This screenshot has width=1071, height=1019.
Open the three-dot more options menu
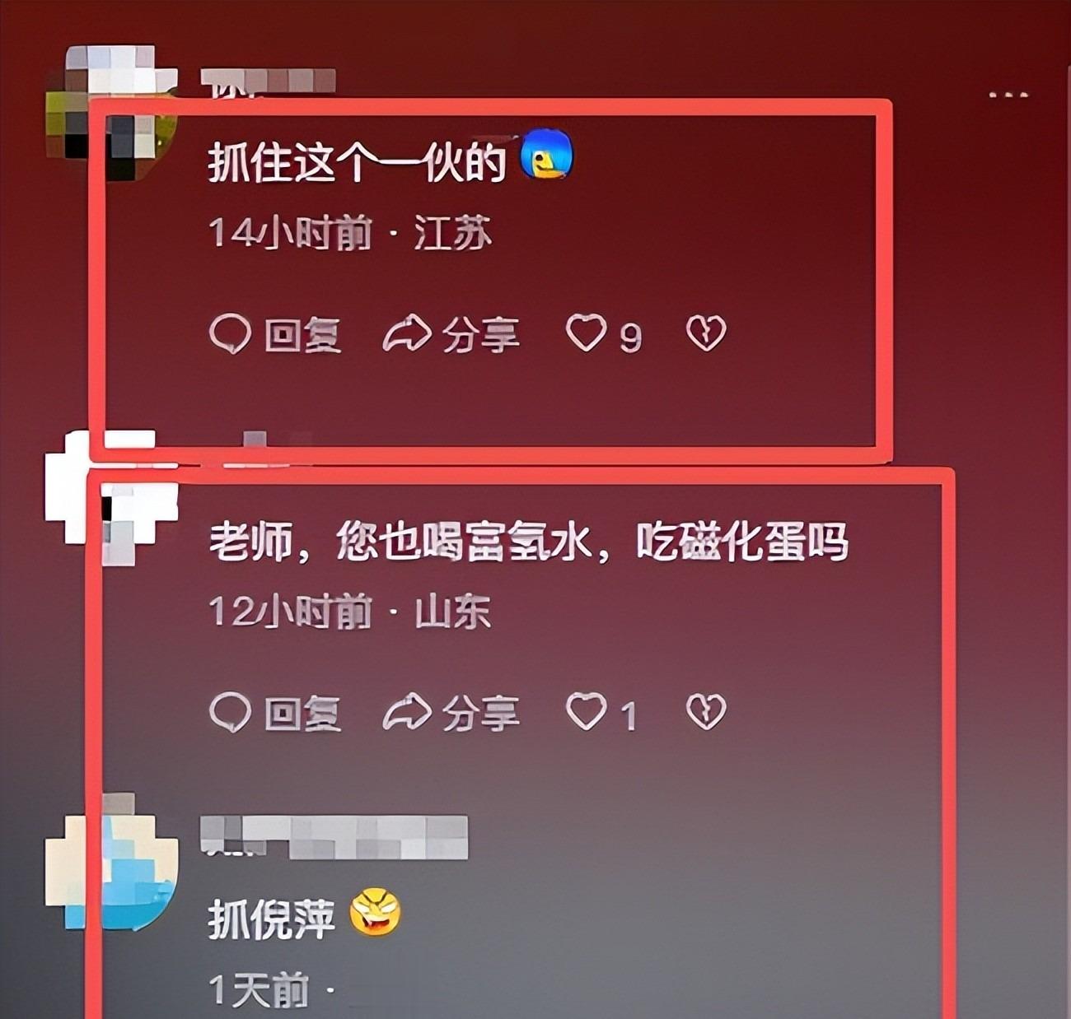[x=1008, y=95]
